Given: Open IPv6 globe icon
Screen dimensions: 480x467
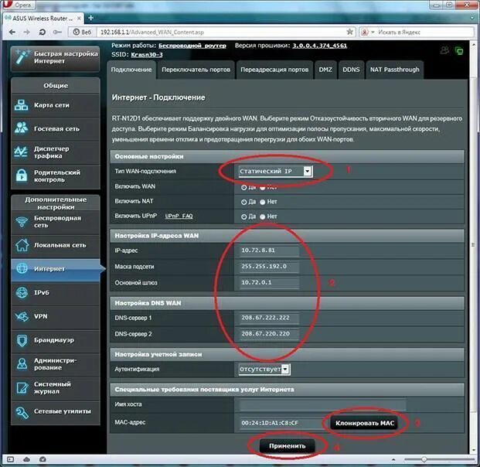Looking at the screenshot, I should coord(22,292).
